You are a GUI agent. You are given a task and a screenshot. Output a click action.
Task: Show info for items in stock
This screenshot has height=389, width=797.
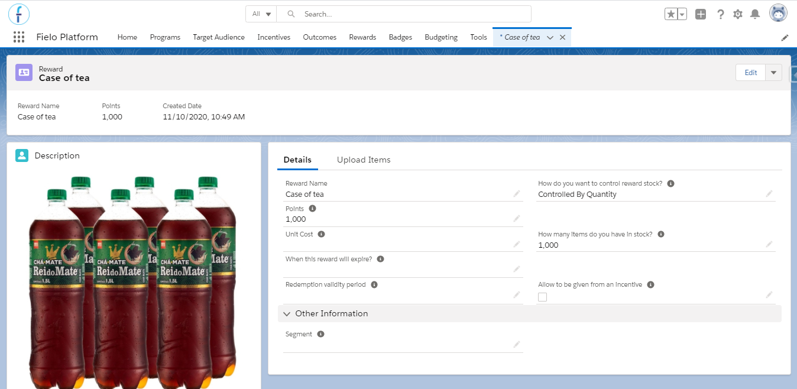pyautogui.click(x=661, y=234)
